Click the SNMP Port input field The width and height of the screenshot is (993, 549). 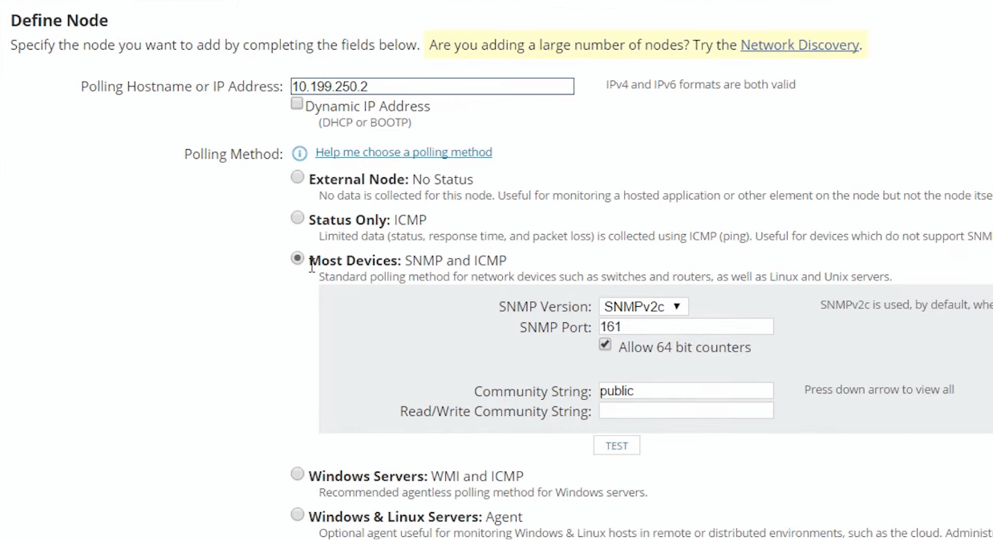(x=686, y=327)
